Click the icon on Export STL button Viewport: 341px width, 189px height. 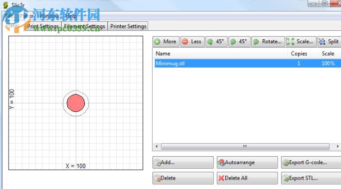pos(286,179)
